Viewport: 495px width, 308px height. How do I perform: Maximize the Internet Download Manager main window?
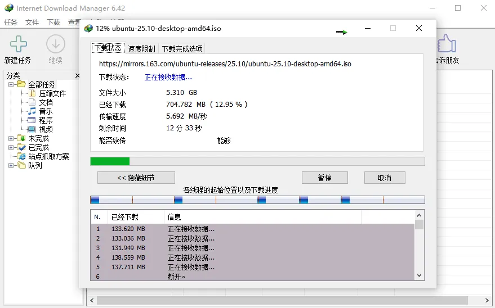458,8
